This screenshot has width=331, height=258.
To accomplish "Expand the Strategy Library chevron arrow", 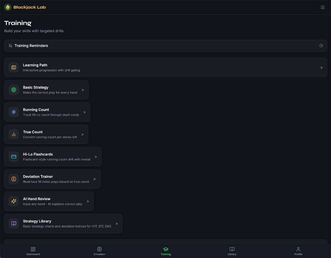I will 117,224.
